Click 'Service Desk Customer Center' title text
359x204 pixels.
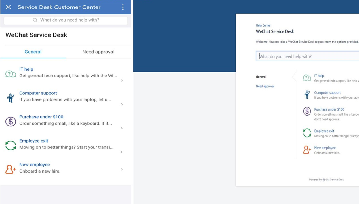pos(59,7)
